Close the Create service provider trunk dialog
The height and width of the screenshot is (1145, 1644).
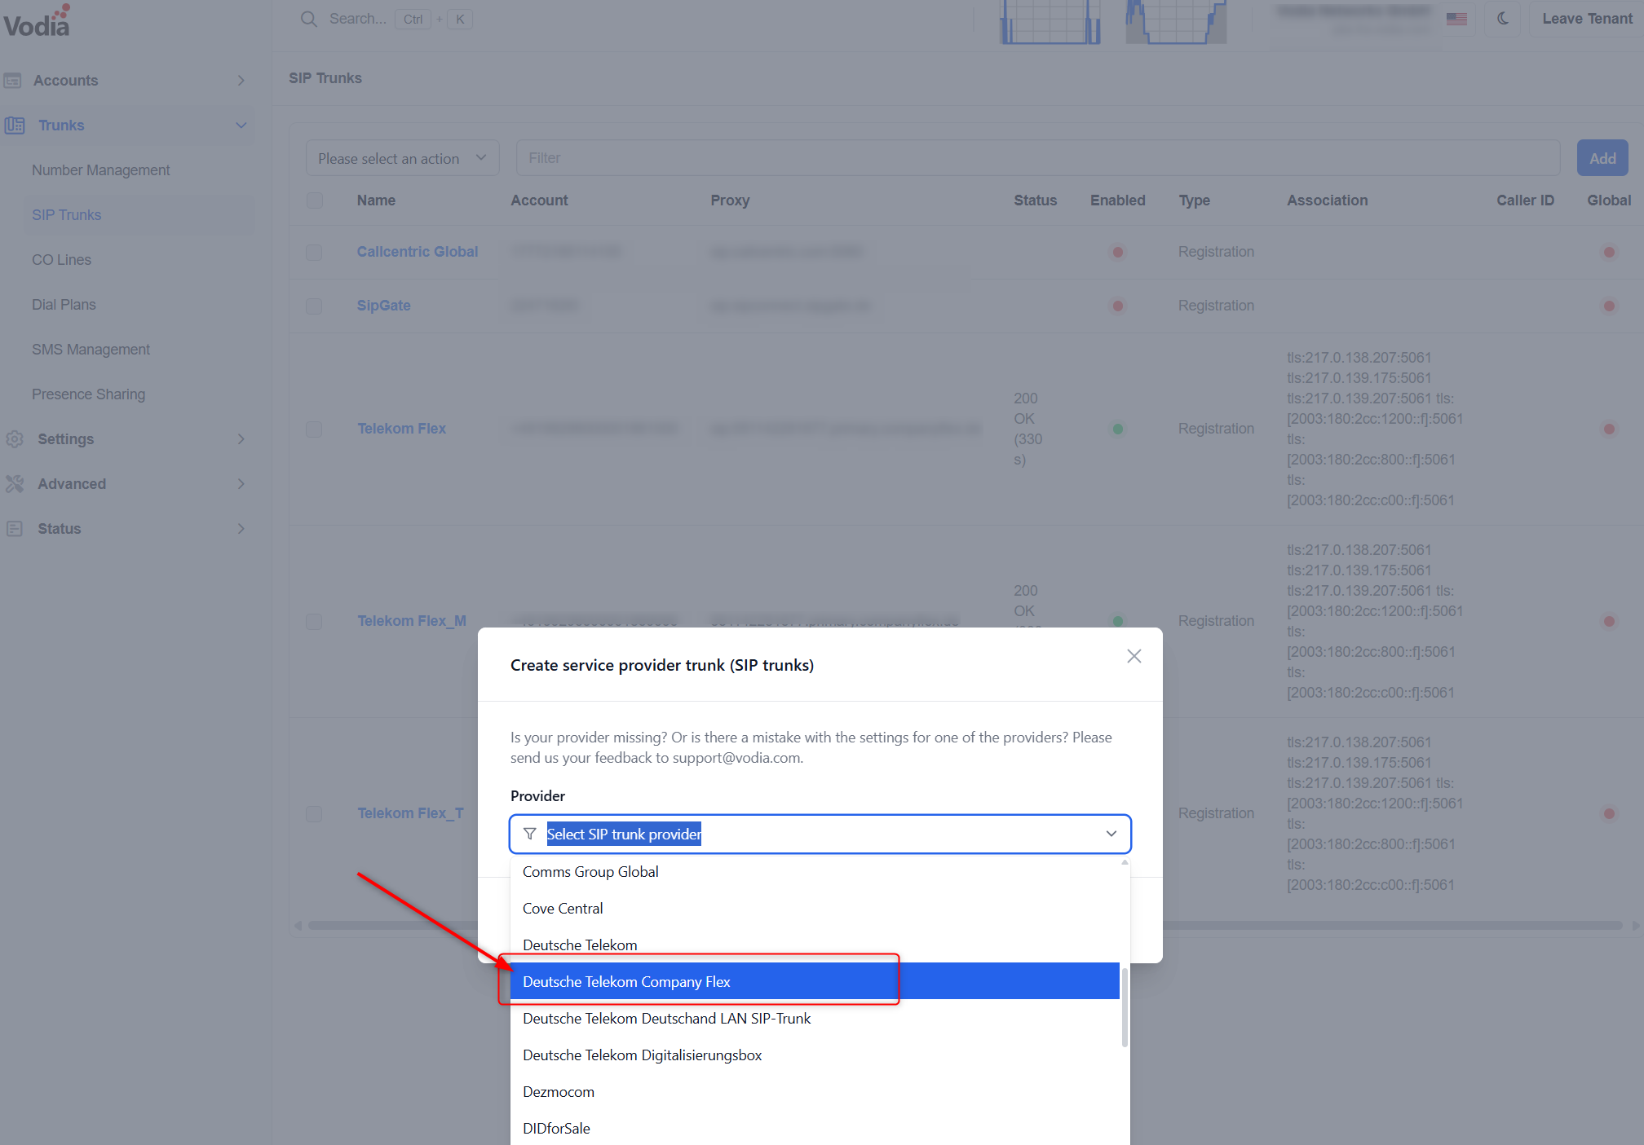coord(1134,656)
